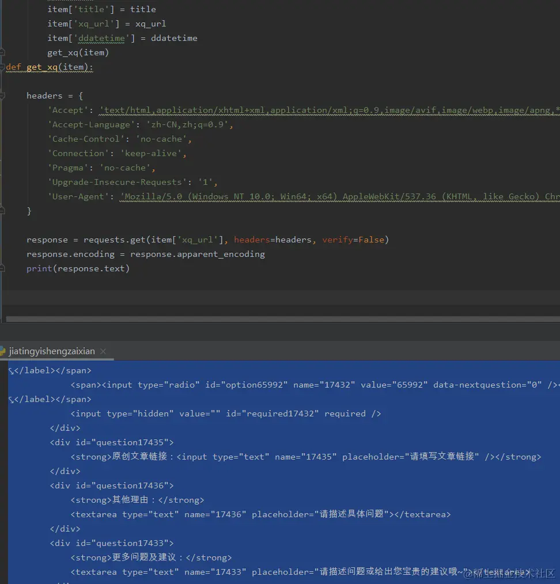Click the response.apparent_encoding expression
Viewport: 560px width, 584px height.
click(198, 255)
